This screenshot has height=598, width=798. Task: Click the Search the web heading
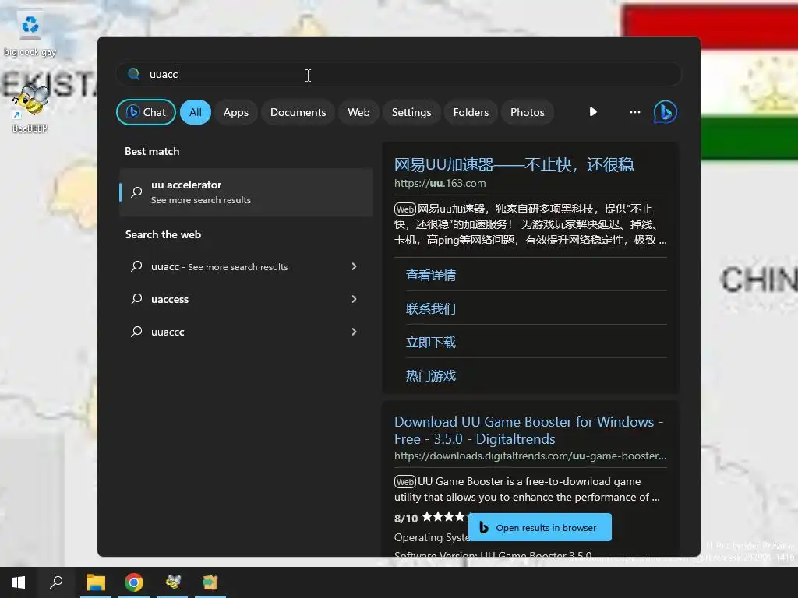pyautogui.click(x=163, y=234)
